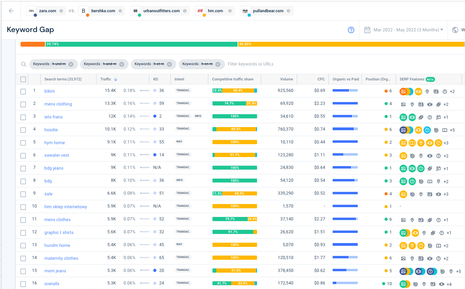Tick the hoodie row checkbox
The height and width of the screenshot is (289, 465).
(23, 130)
